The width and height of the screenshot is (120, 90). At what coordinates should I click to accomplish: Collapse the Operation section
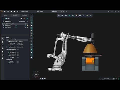[x=3, y=21]
